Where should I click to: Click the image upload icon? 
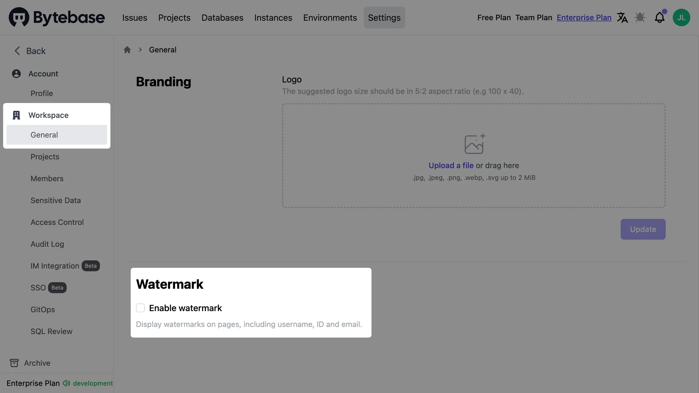(x=474, y=144)
